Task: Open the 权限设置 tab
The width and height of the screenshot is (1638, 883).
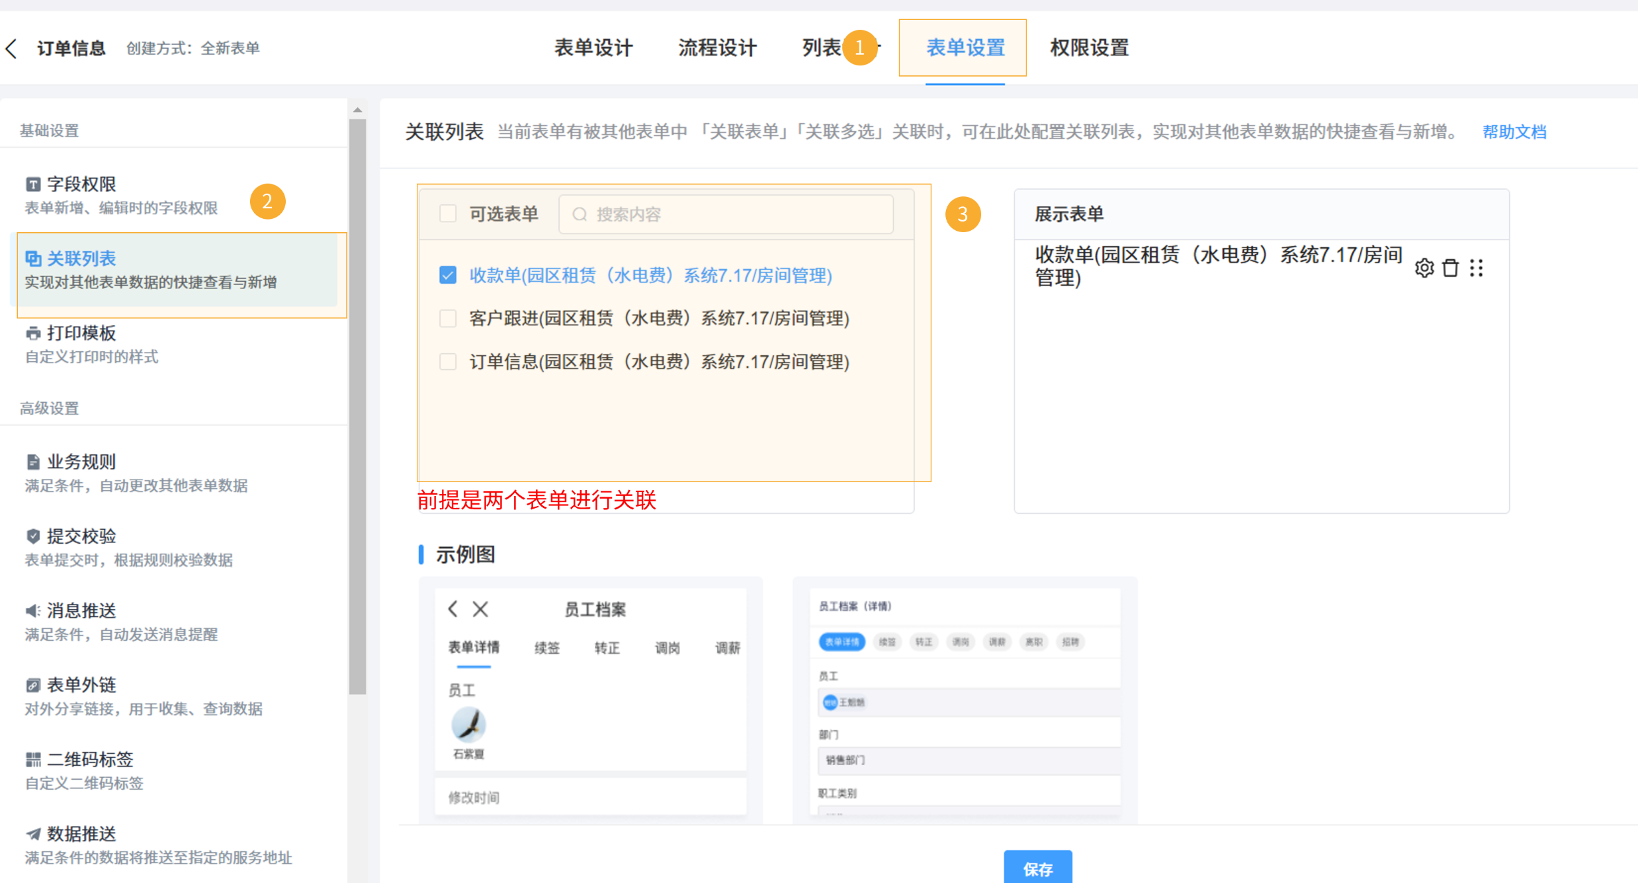Action: point(1089,48)
